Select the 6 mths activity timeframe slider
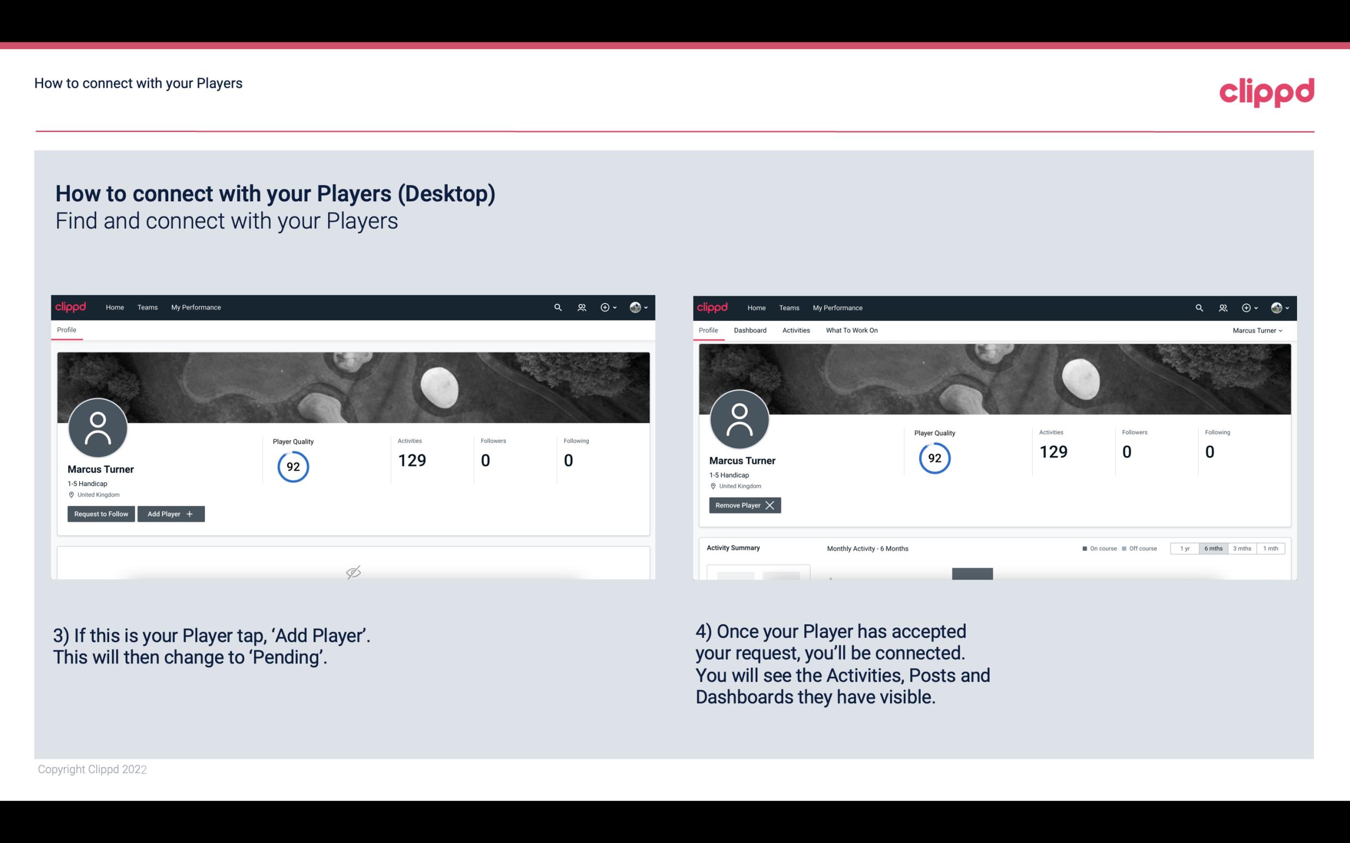Screen dimensions: 1350x843 [1212, 548]
